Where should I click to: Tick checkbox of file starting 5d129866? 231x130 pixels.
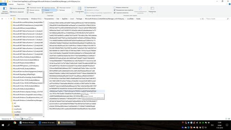(48, 33)
